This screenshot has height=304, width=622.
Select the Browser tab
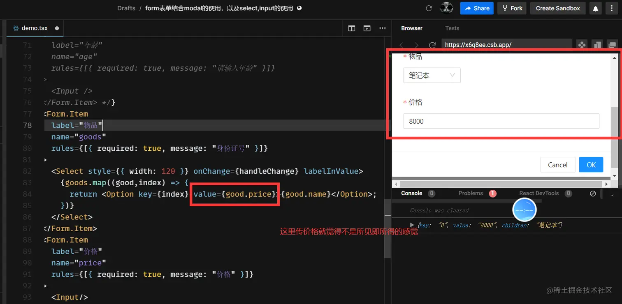tap(412, 28)
